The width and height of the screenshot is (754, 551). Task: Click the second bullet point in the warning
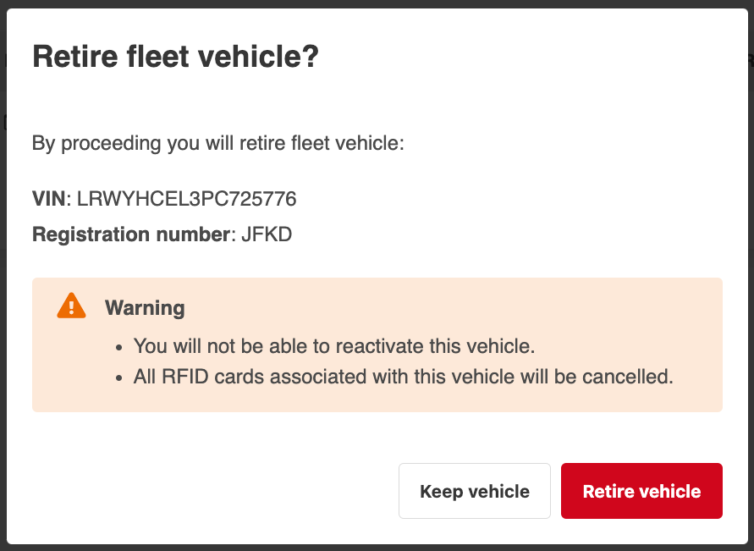119,377
